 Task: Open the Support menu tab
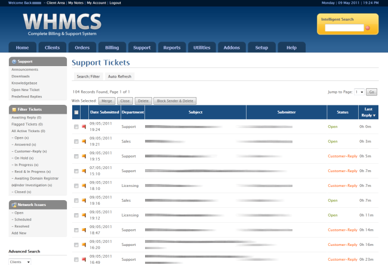coord(142,48)
